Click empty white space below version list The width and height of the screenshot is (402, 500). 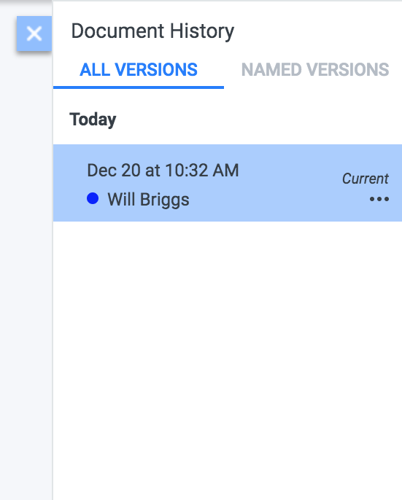point(228,351)
